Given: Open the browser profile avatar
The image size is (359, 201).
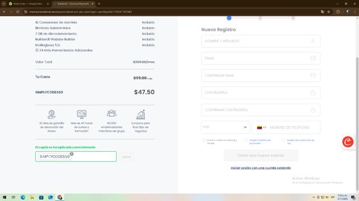Looking at the screenshot, I should click(x=348, y=12).
